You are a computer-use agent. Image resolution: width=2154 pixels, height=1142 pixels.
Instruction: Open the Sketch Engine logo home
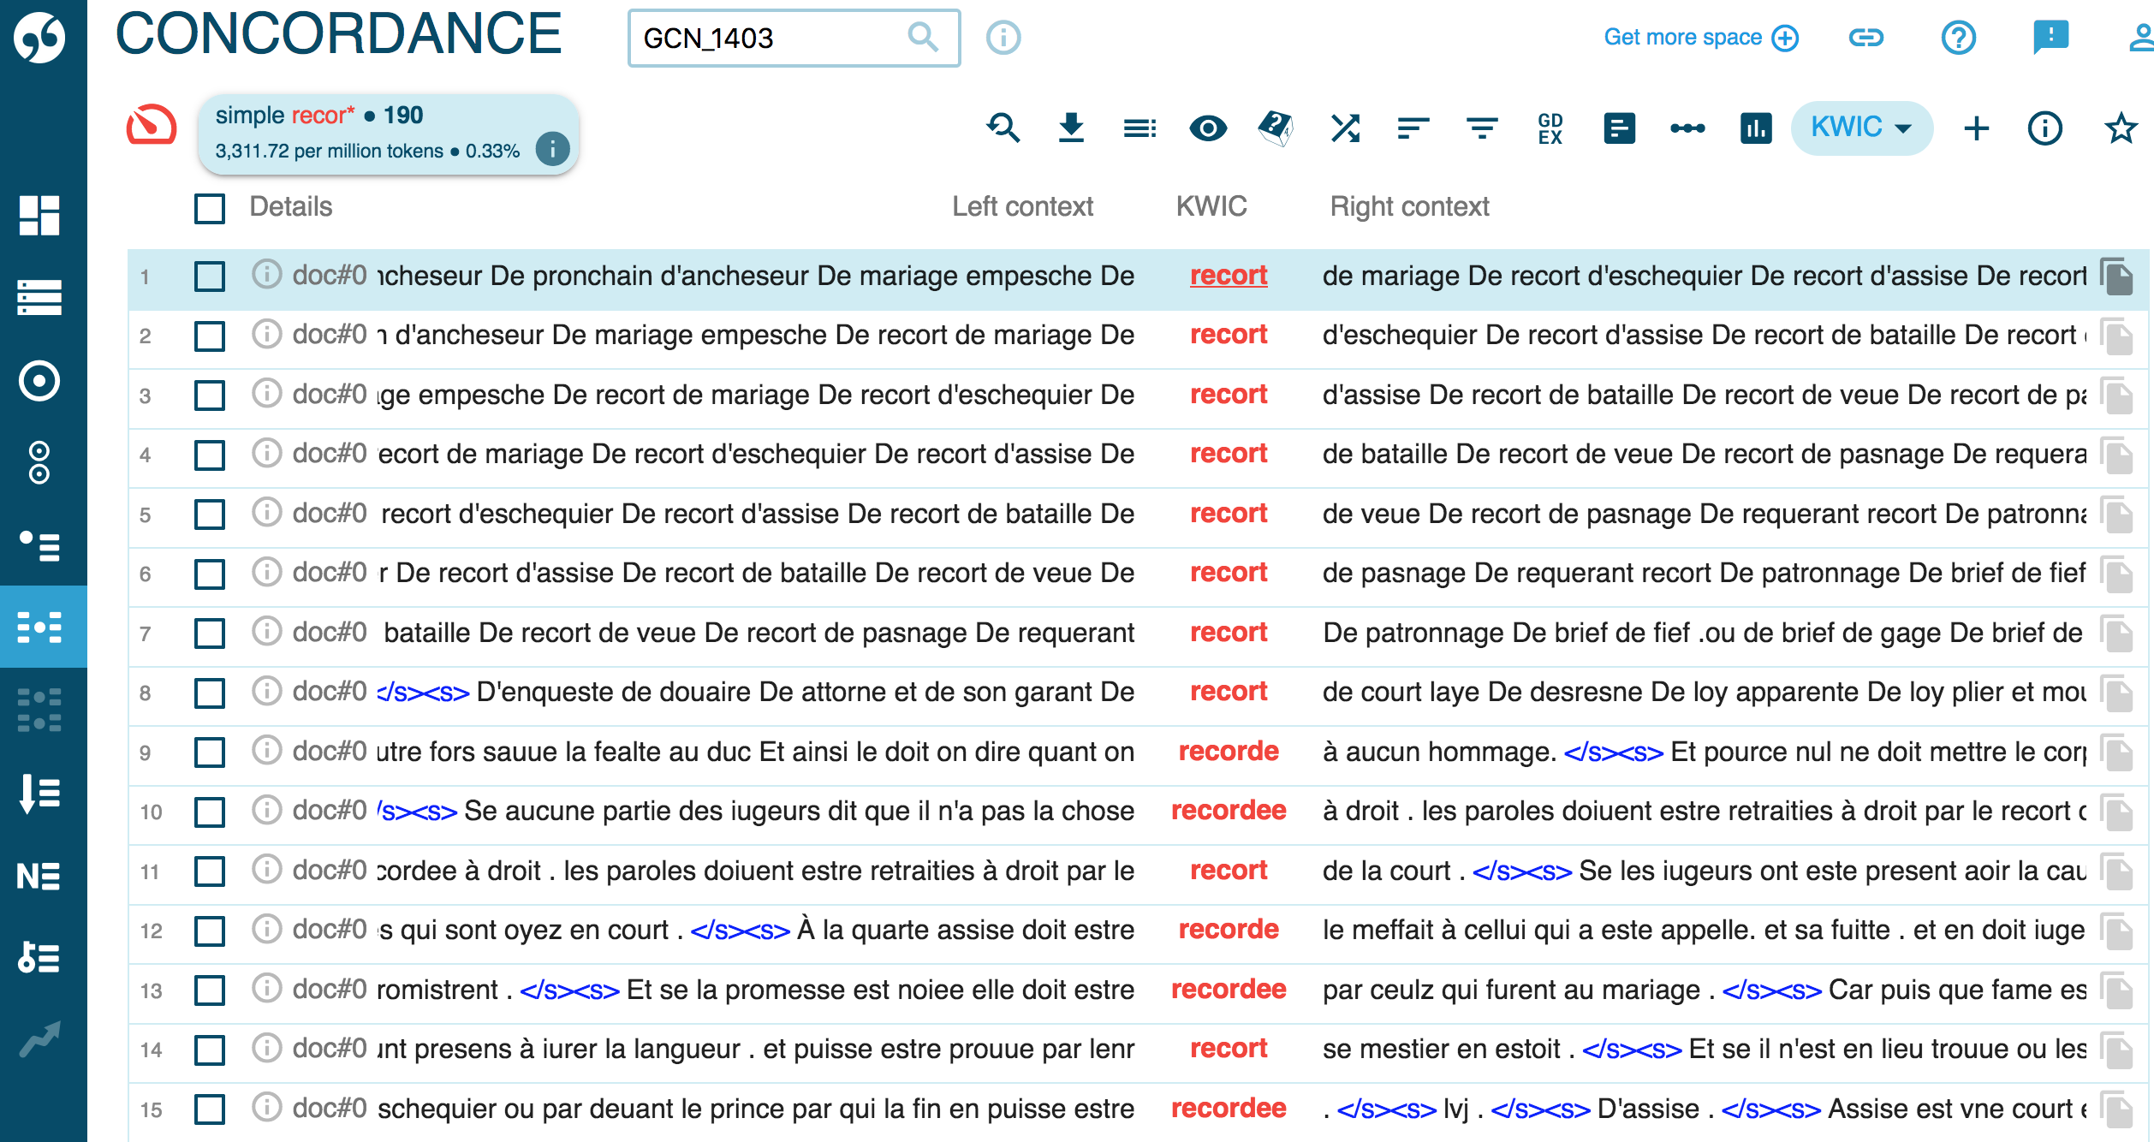(x=39, y=37)
